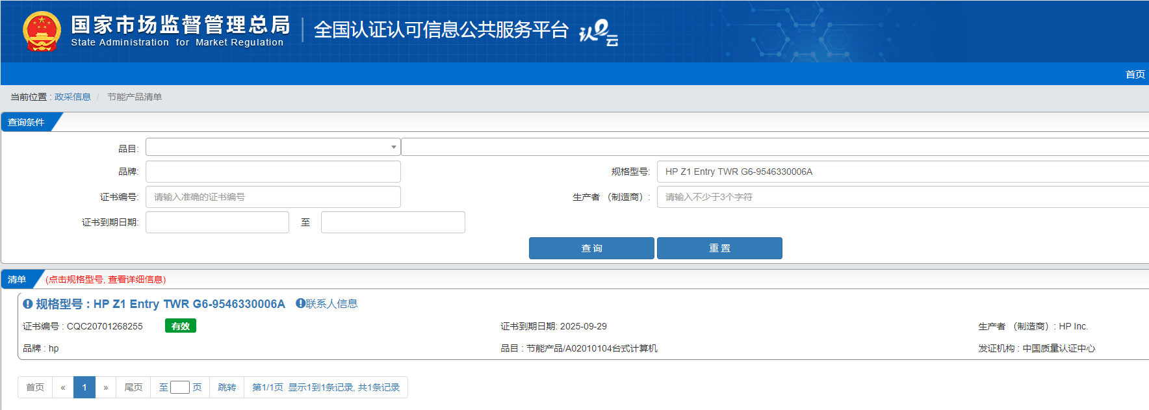Click the green 有效 status badge
The width and height of the screenshot is (1149, 410).
point(181,326)
